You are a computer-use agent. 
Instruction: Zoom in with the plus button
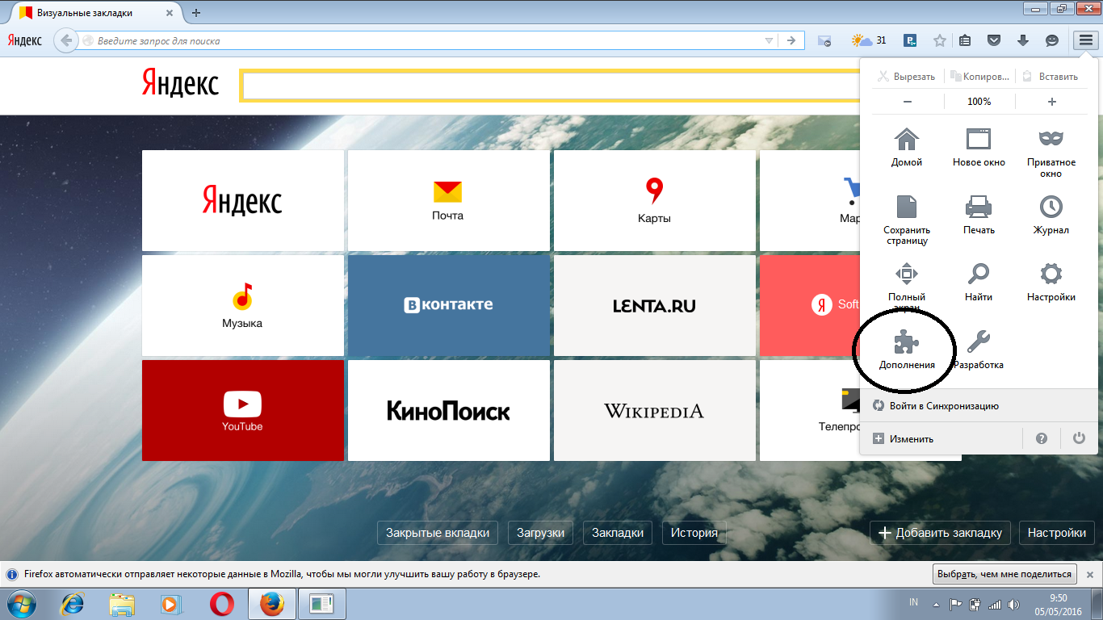tap(1051, 102)
